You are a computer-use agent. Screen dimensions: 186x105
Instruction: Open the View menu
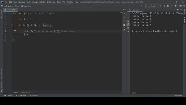pyautogui.click(x=15, y=2)
